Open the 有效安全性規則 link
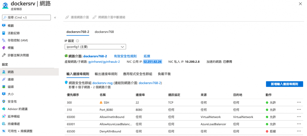 [x=125, y=56]
